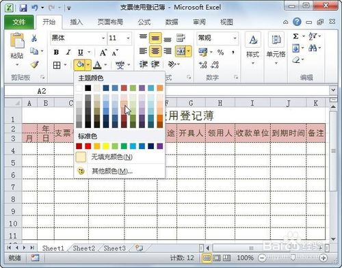Undo the last action
This screenshot has width=342, height=268.
[x=35, y=8]
